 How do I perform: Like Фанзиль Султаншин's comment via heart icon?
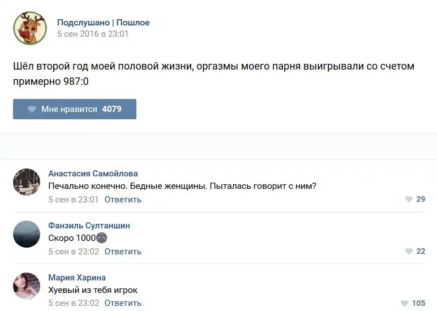[x=409, y=252]
